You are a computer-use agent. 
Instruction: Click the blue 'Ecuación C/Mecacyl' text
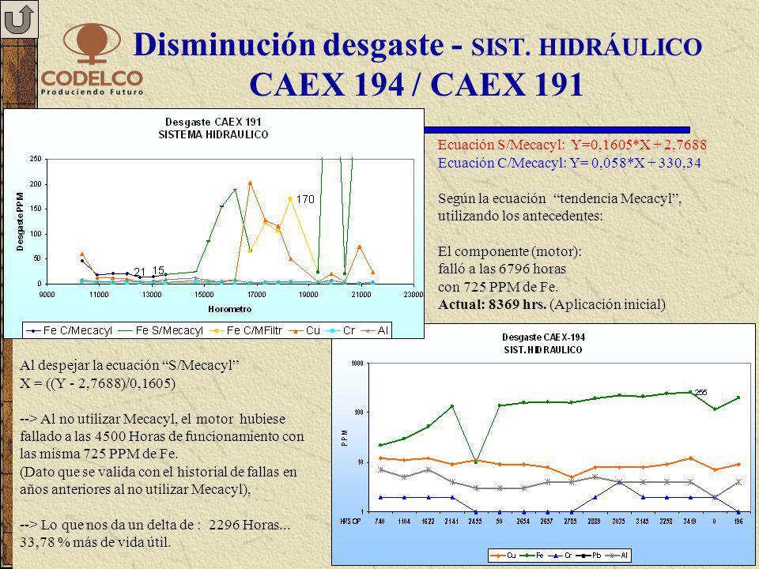569,163
